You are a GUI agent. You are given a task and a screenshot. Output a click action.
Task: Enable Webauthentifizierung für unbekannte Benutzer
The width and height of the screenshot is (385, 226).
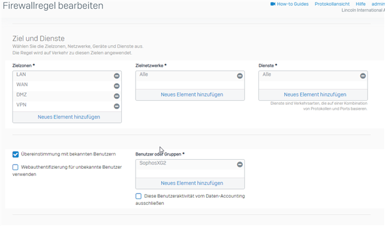[x=16, y=168]
